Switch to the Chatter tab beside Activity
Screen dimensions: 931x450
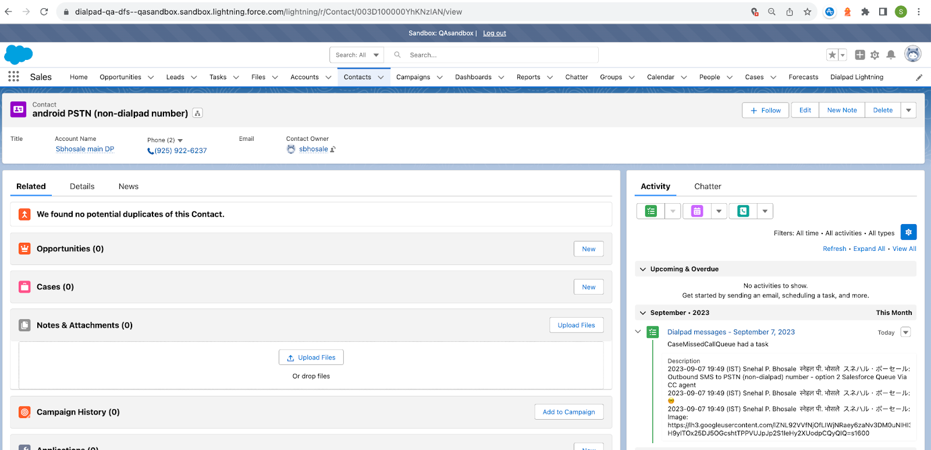coord(708,186)
